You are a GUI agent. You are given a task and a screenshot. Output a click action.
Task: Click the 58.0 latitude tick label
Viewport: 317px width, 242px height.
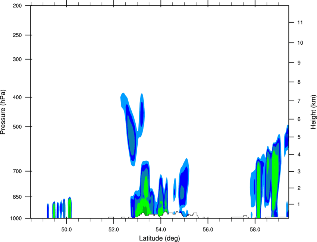click(x=255, y=229)
